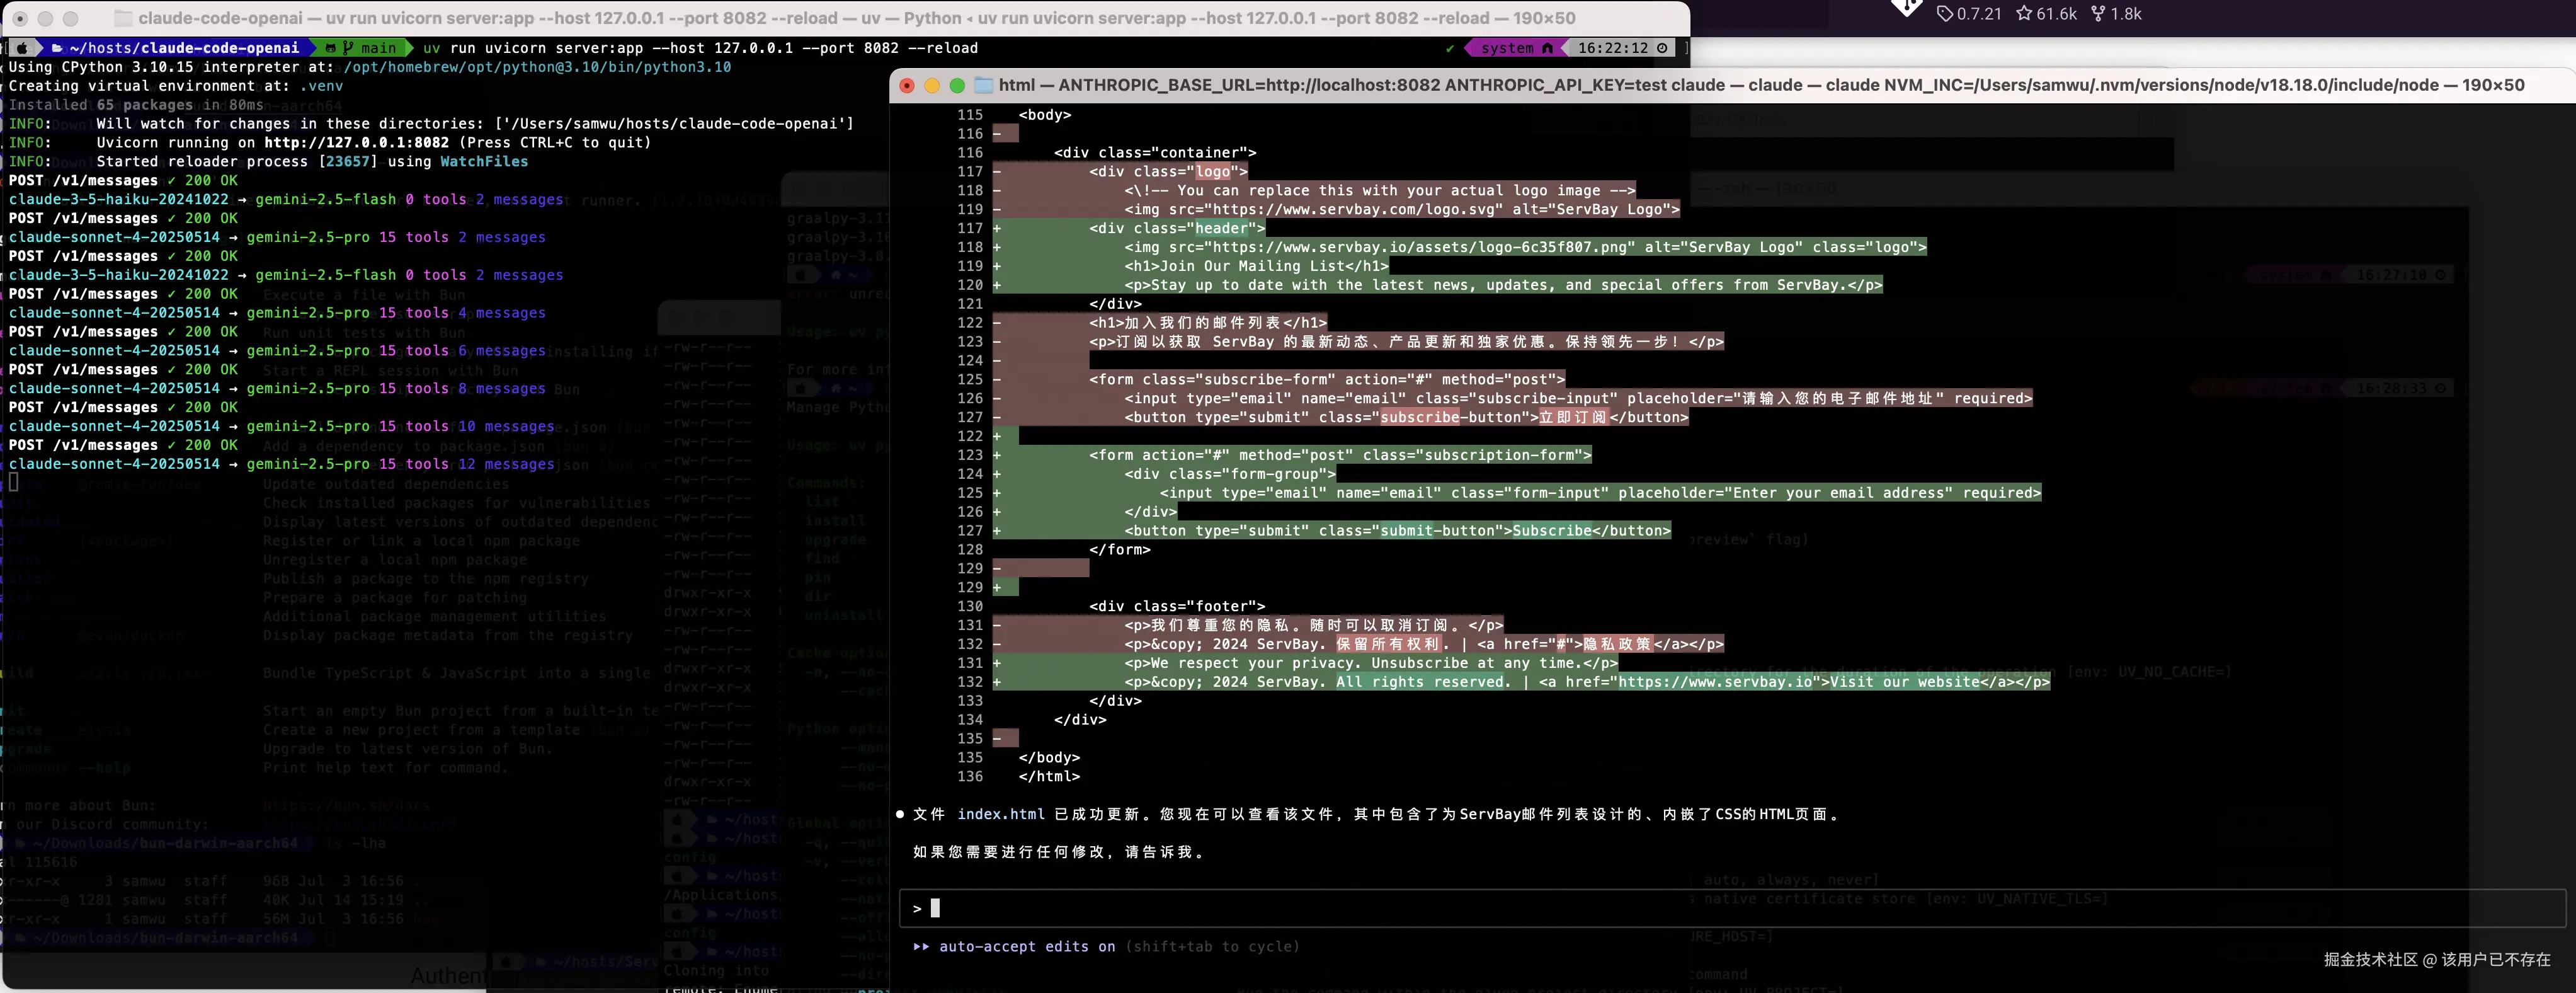
Task: Click the Claude prompt input field
Action: point(1732,908)
